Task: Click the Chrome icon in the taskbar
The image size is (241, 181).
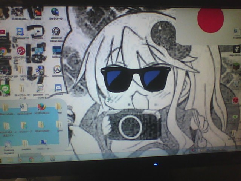Action: click(x=31, y=160)
